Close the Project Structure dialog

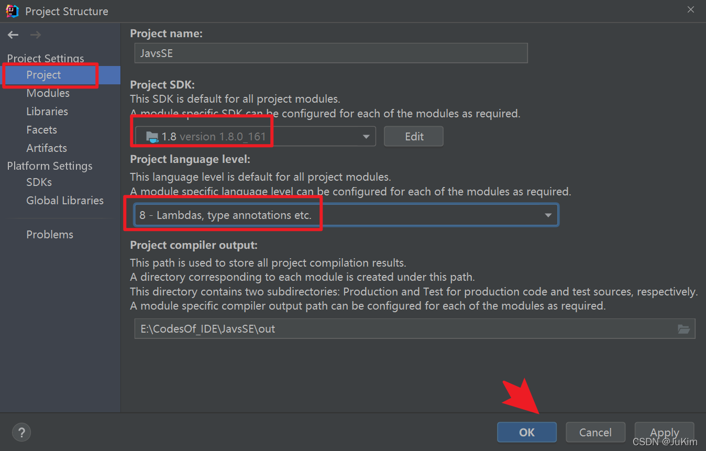pyautogui.click(x=691, y=10)
